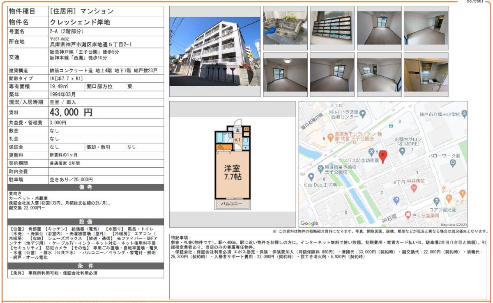Click the Google logo on the map
This screenshot has height=303, width=493.
309,223
